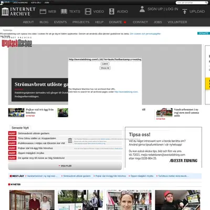
Task: Expand the VISA FLER news list button
Action: click(x=65, y=166)
